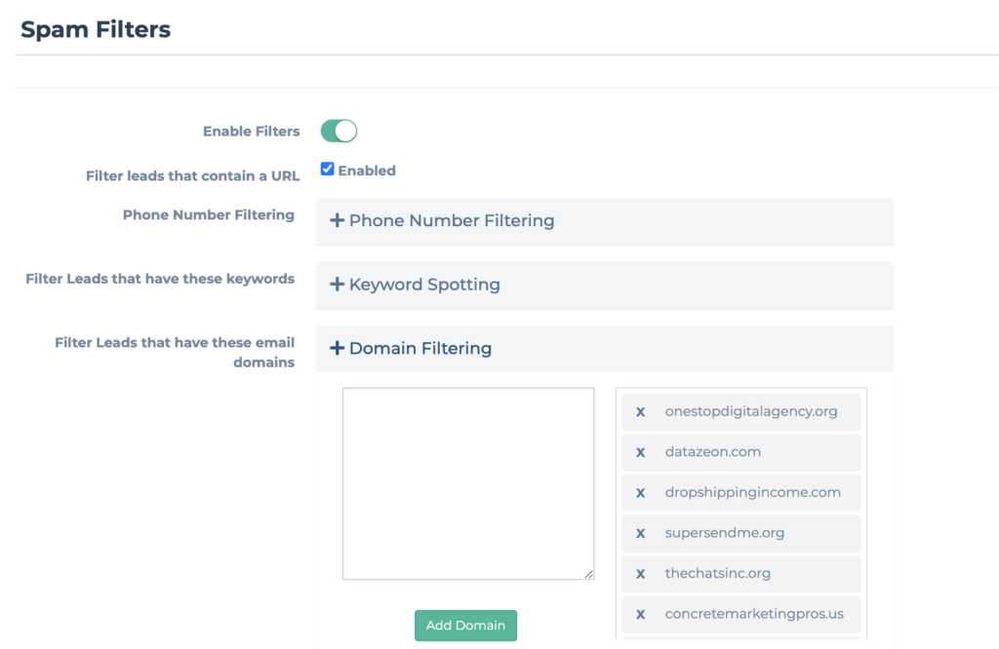Expand the Keyword Spotting panel
This screenshot has height=649, width=999.
pyautogui.click(x=424, y=285)
